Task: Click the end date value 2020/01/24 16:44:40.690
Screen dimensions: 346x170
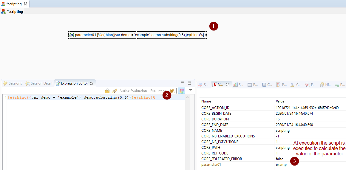Action: [294, 125]
